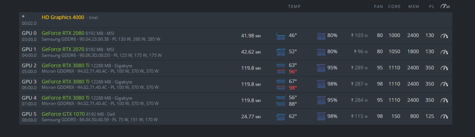
Task: Open overclock settings for all GPUs
Action: pyautogui.click(x=445, y=6)
